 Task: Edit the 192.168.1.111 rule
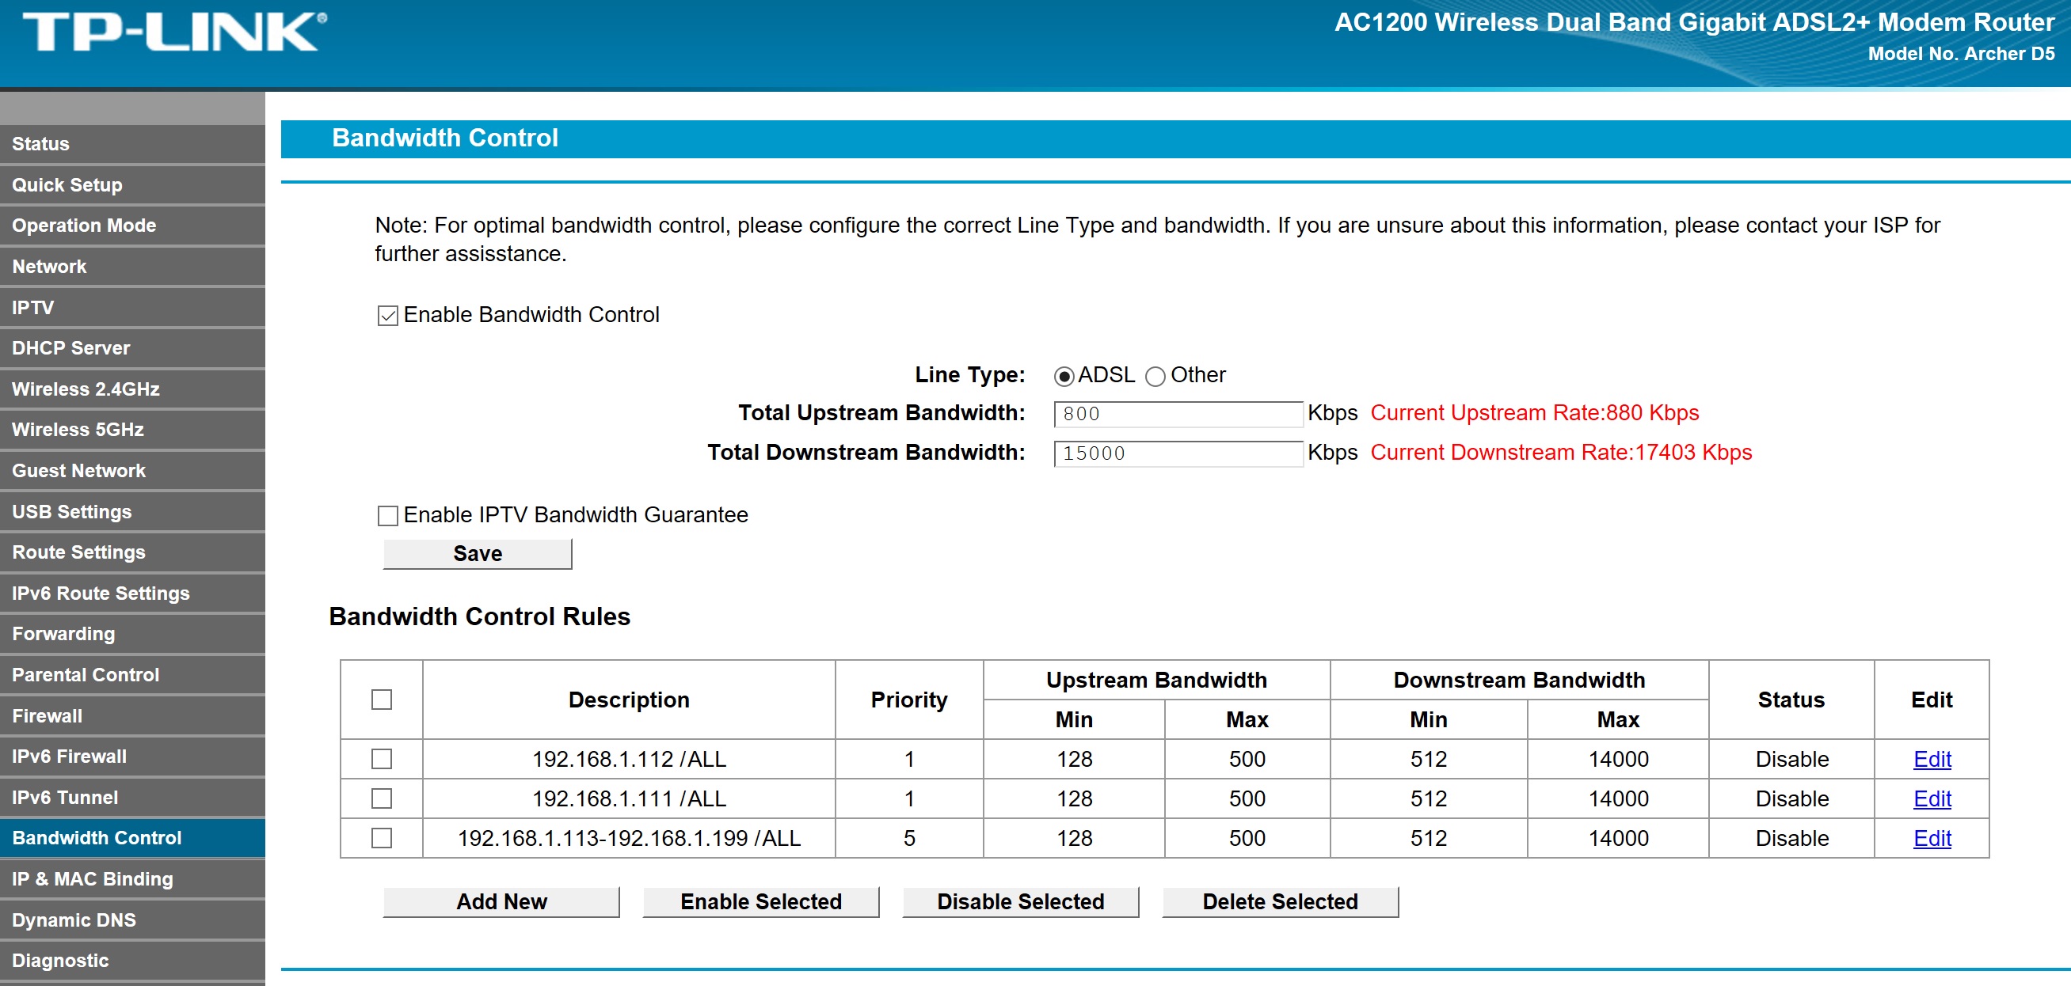(1932, 798)
